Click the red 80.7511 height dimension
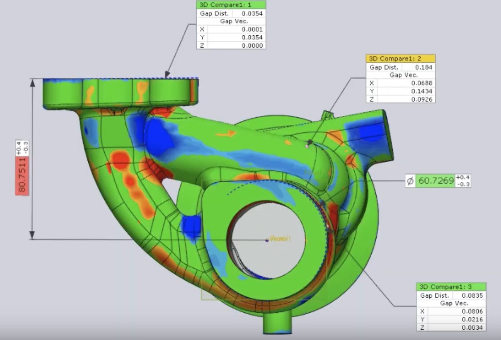501x340 pixels. [21, 175]
